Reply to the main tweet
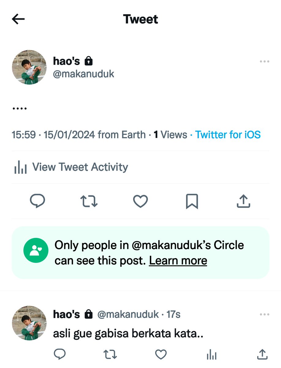Image resolution: width=281 pixels, height=368 pixels. click(37, 201)
